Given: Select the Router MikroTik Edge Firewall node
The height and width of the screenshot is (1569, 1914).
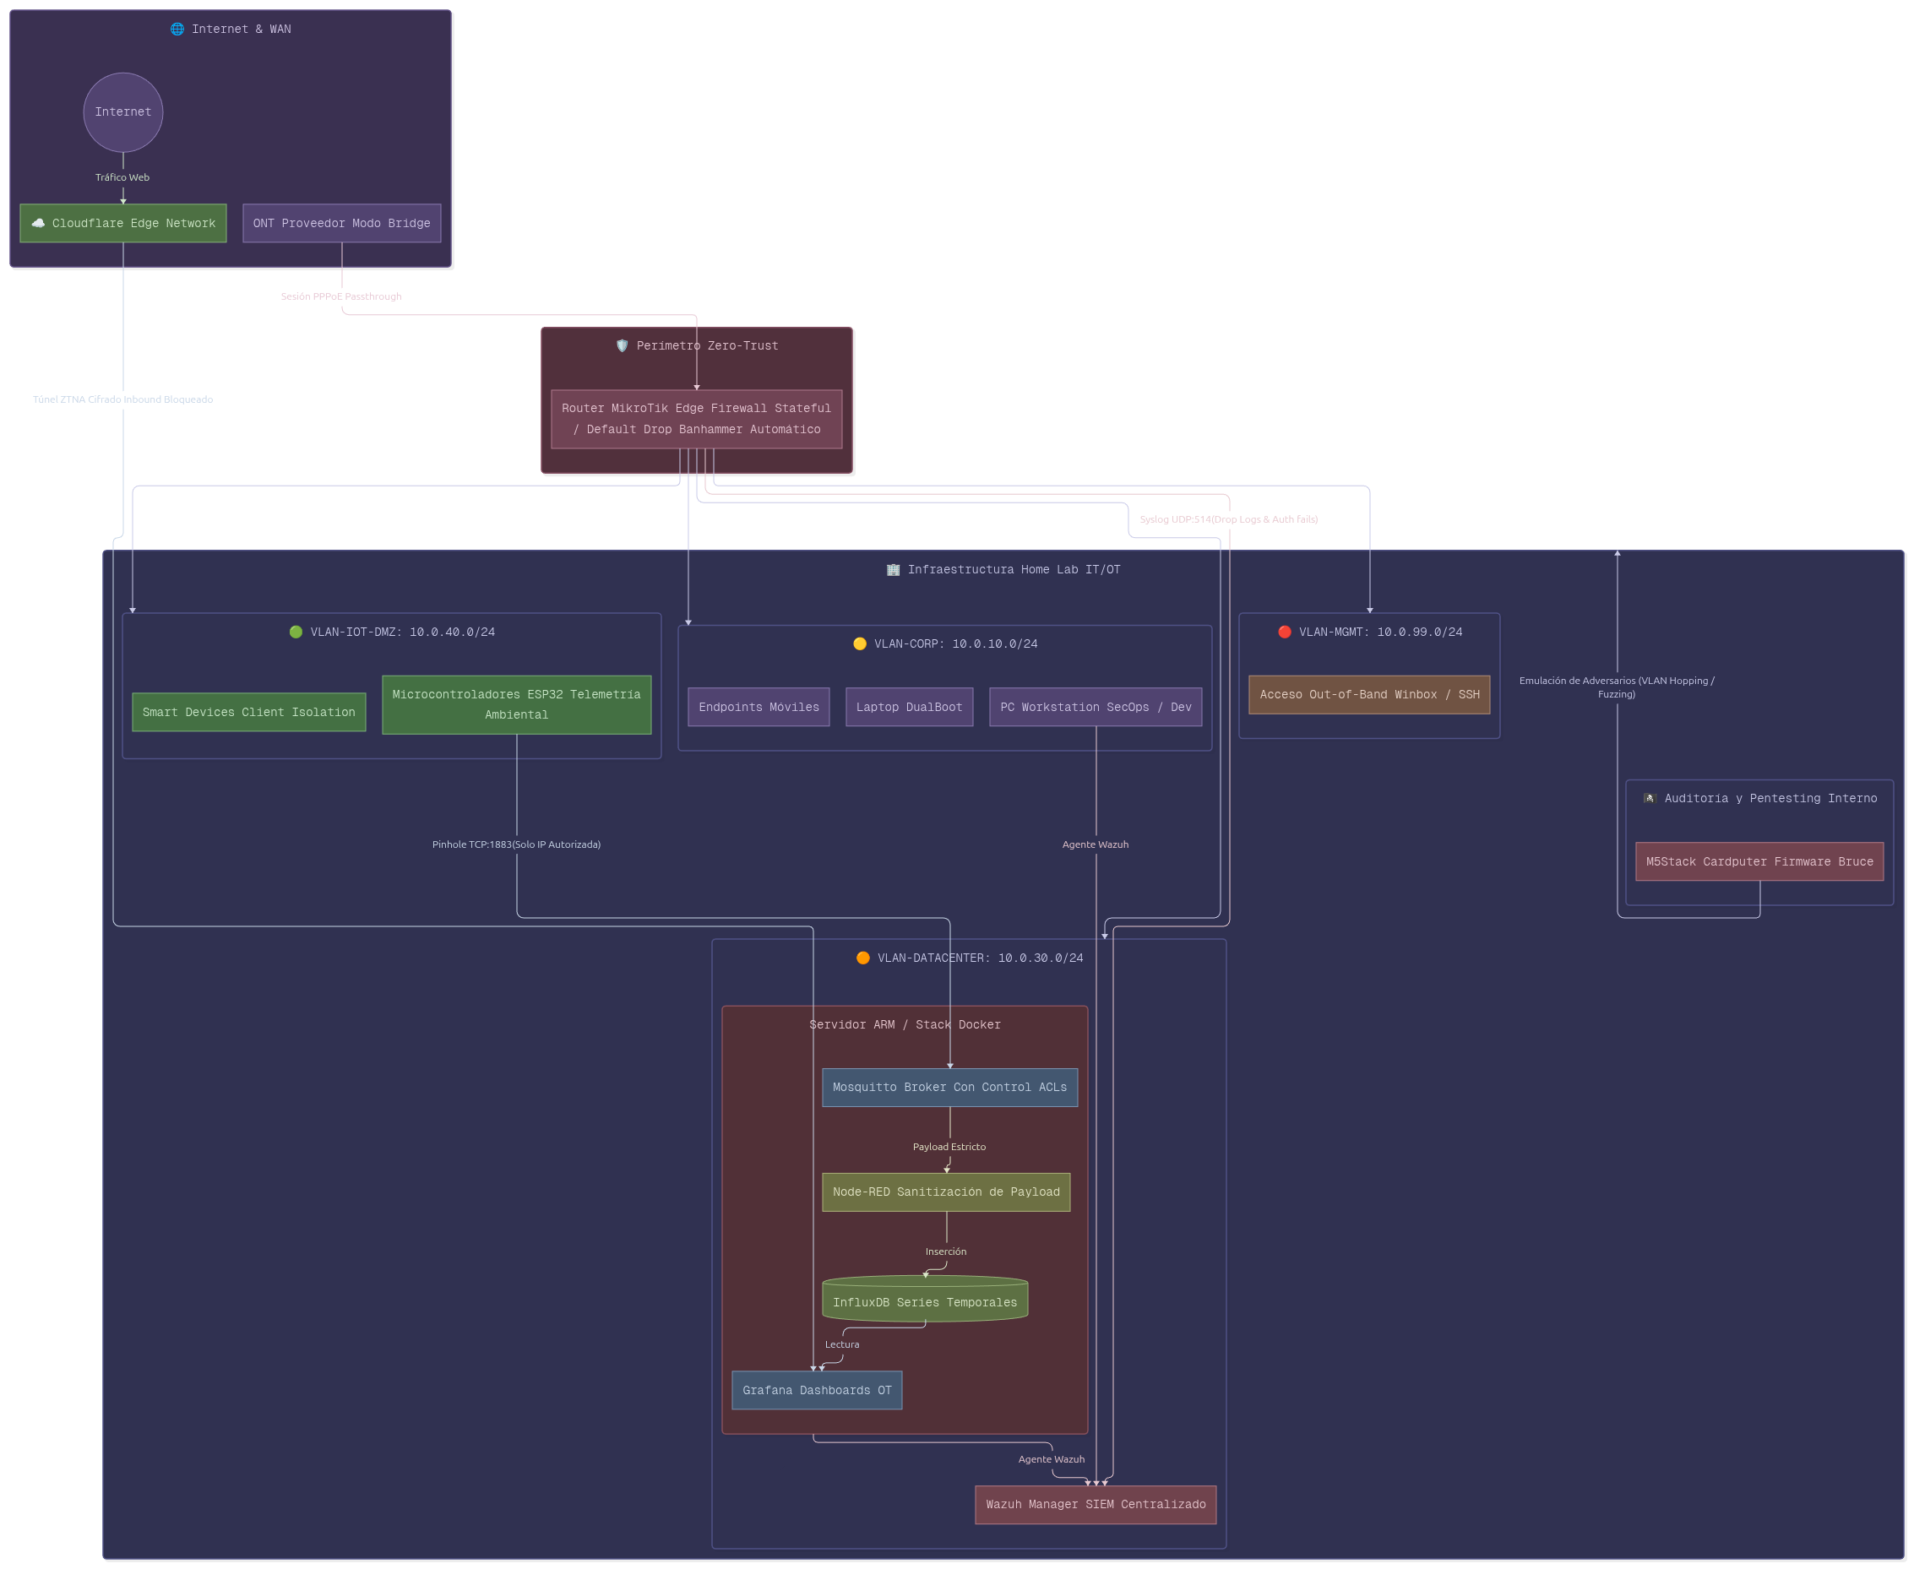Looking at the screenshot, I should [696, 419].
